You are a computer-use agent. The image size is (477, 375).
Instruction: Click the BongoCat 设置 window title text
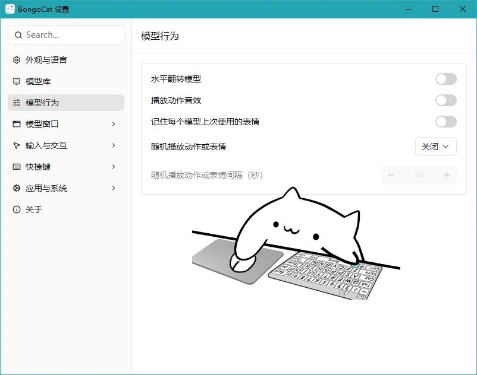(43, 9)
